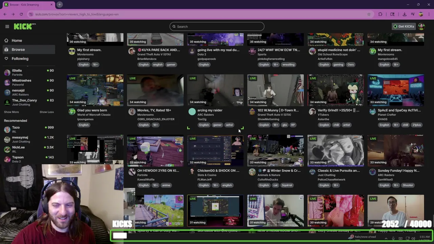
Task: Open SamWiseG channel avatar
Action: 372,172
